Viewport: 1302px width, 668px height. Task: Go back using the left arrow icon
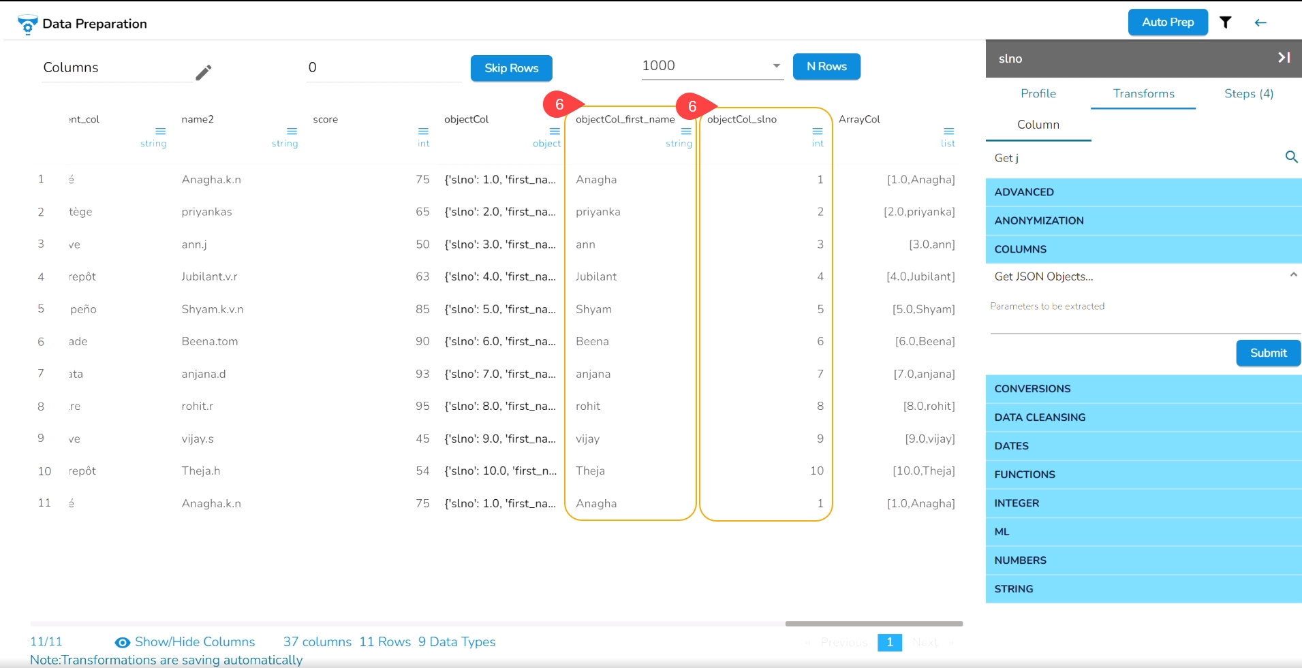point(1260,22)
